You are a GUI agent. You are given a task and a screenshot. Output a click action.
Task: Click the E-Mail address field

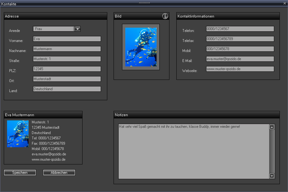point(240,59)
